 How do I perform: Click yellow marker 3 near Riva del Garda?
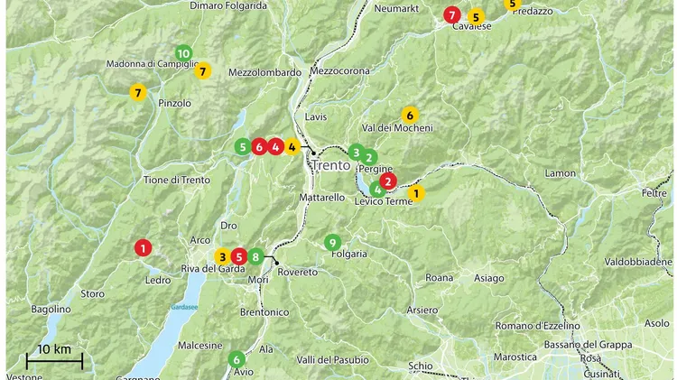tap(222, 257)
